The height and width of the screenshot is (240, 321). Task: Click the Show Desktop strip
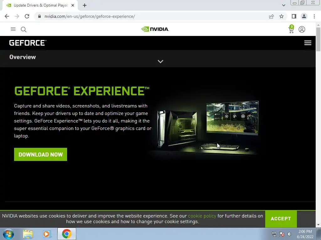tap(319, 234)
